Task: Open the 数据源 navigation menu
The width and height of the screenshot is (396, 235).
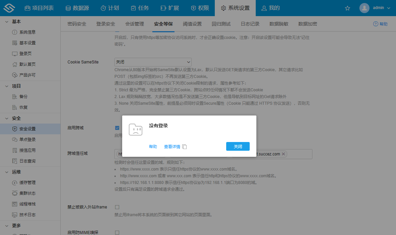Action: point(77,8)
